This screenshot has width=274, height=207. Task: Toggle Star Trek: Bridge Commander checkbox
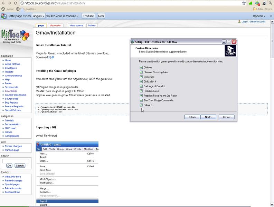click(141, 100)
